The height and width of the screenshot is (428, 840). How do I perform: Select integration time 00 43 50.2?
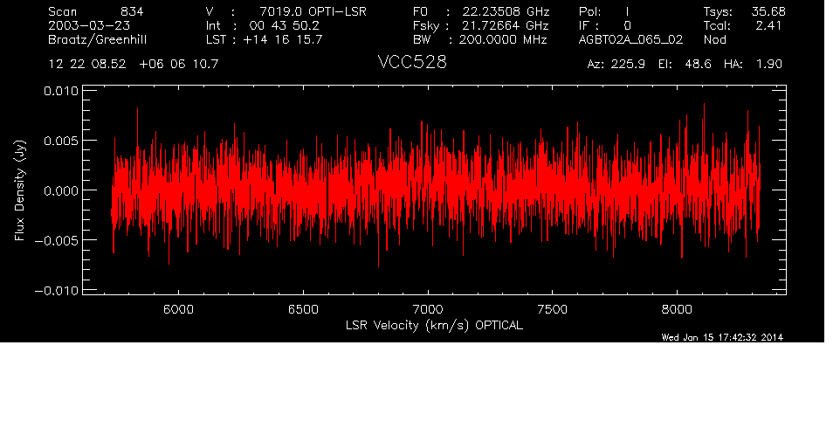284,25
